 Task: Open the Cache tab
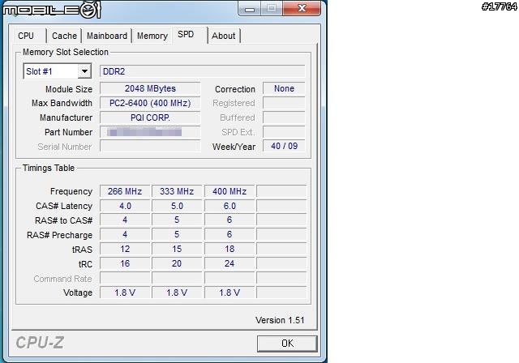tap(64, 36)
